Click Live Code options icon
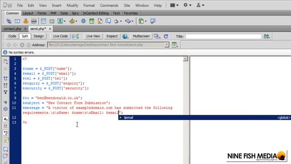This screenshot has width=291, height=164. coord(75,36)
